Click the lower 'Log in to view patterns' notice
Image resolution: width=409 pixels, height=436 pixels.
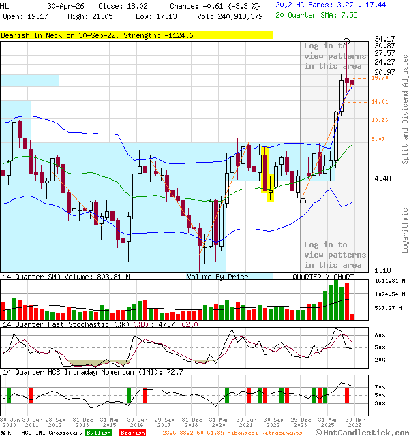coord(335,255)
